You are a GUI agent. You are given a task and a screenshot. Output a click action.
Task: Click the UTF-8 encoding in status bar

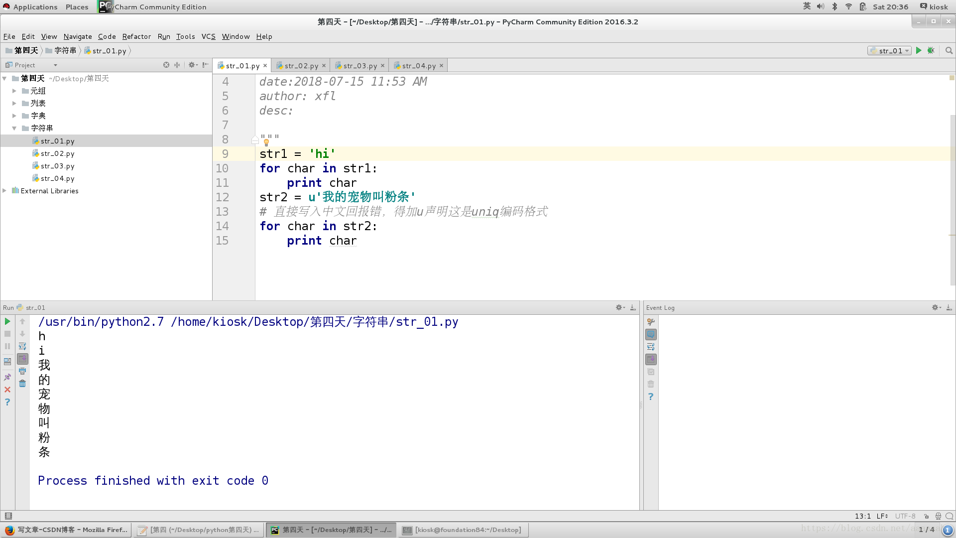click(905, 516)
